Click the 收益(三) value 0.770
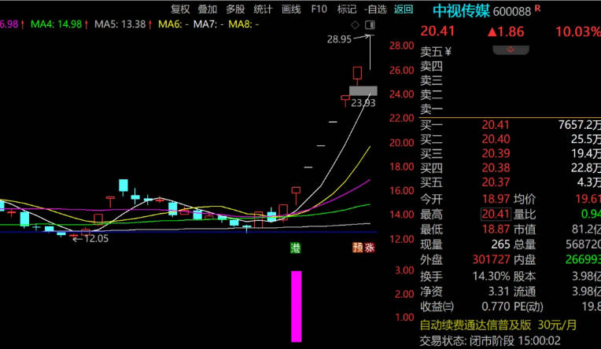 click(x=496, y=307)
